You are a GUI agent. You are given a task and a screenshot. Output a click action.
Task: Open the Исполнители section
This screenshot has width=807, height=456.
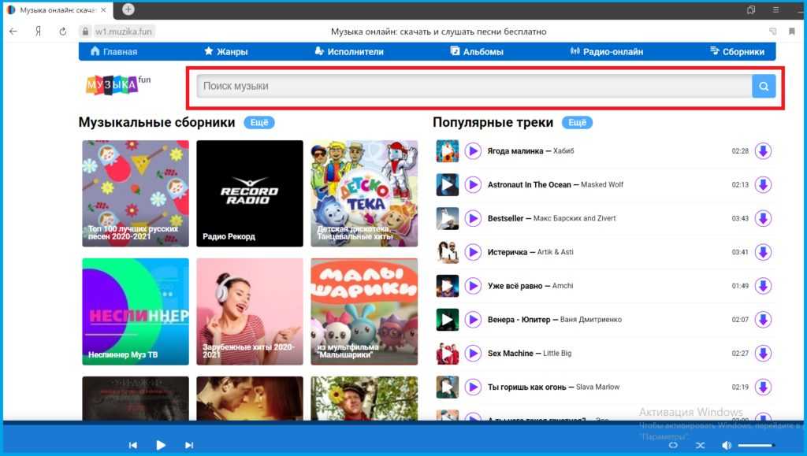tap(348, 52)
